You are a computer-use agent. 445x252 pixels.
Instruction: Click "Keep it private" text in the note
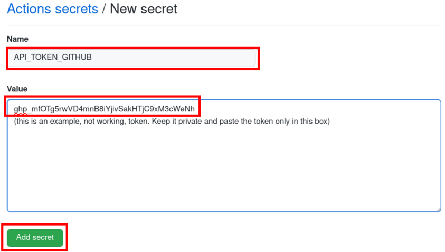177,122
